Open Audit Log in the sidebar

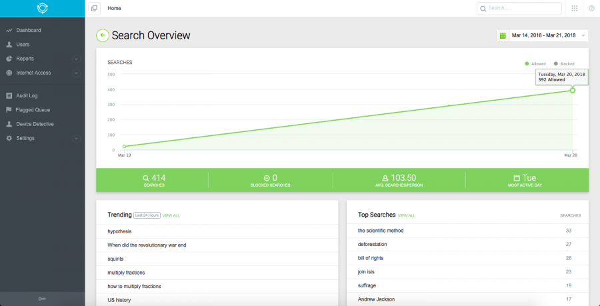[27, 95]
